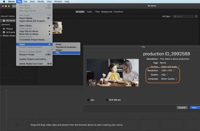The width and height of the screenshot is (200, 131).
Task: Select the Share menu item
Action: click(34, 44)
